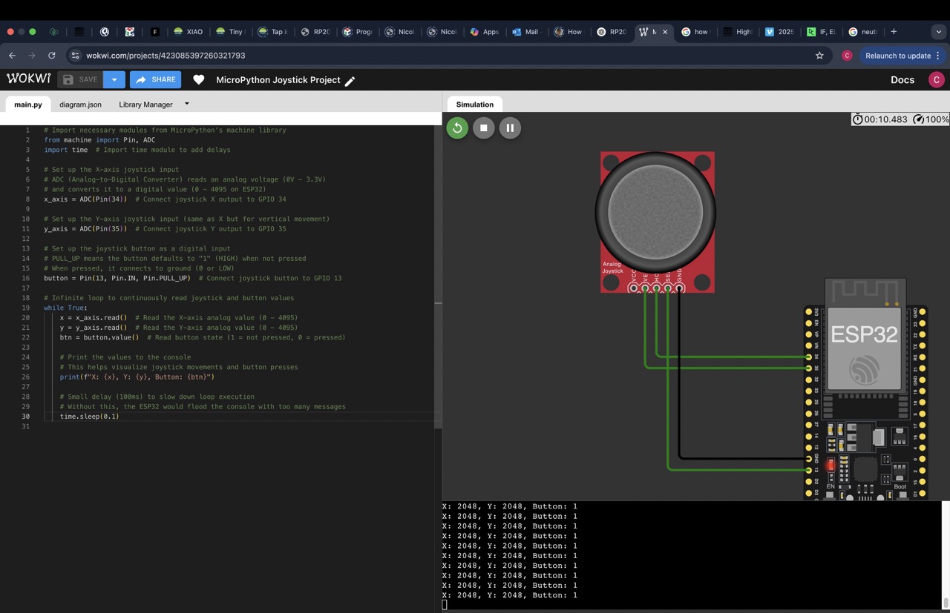The width and height of the screenshot is (950, 613).
Task: Switch to the diagram.json tab
Action: coord(80,105)
